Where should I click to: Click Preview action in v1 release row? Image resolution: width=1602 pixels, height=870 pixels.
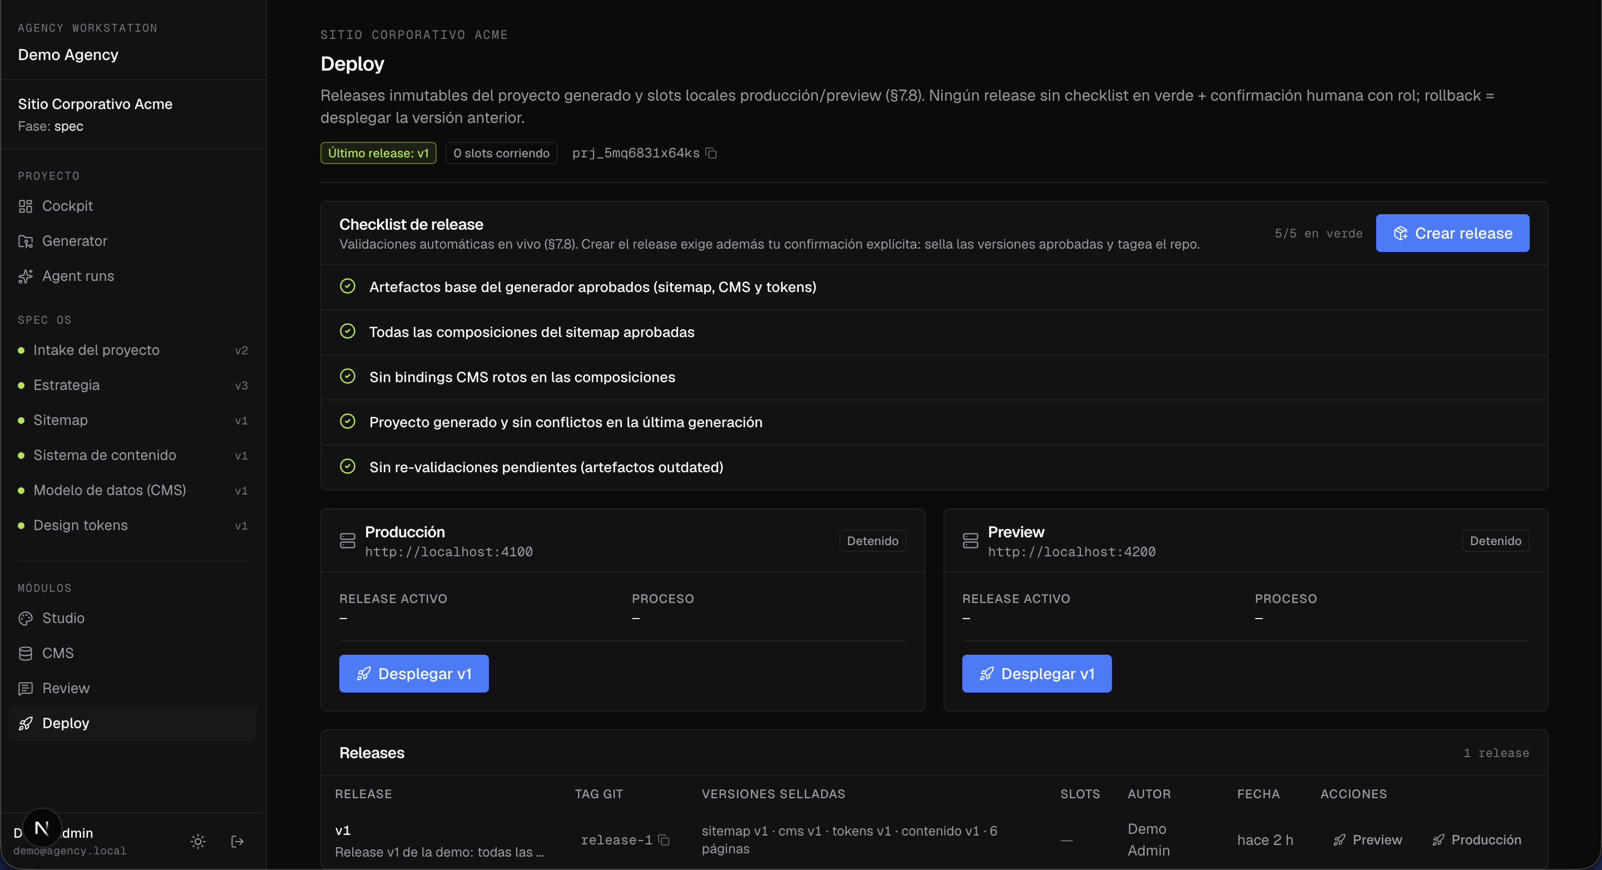(1368, 840)
